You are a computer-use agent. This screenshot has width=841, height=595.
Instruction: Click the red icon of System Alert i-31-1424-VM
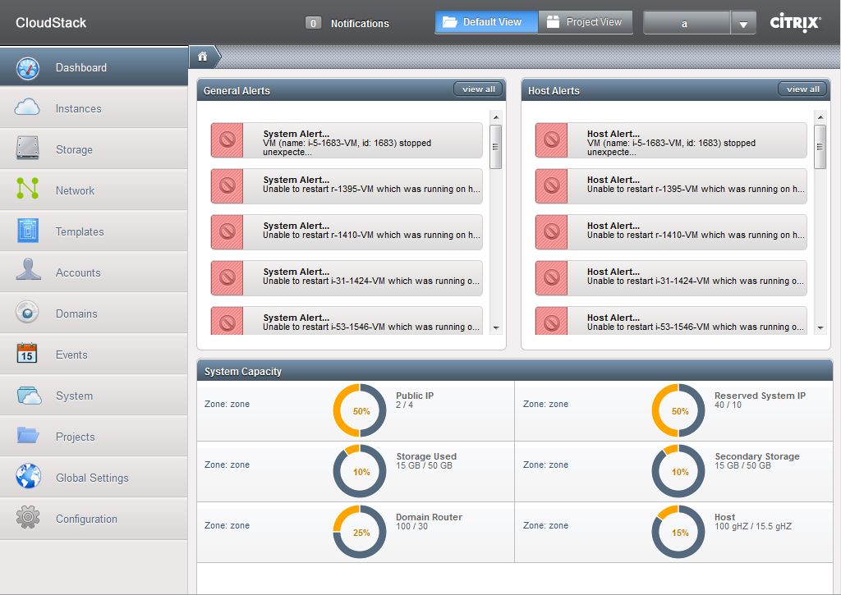pos(227,278)
